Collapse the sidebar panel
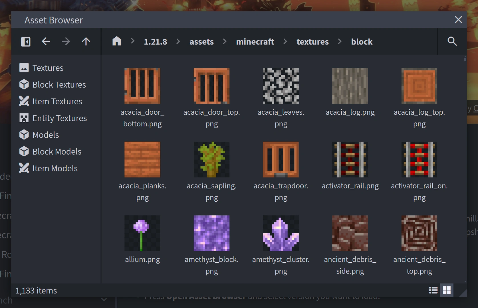478x308 pixels. point(25,41)
